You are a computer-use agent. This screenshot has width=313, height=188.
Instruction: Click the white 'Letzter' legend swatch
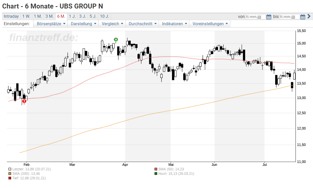(10, 169)
